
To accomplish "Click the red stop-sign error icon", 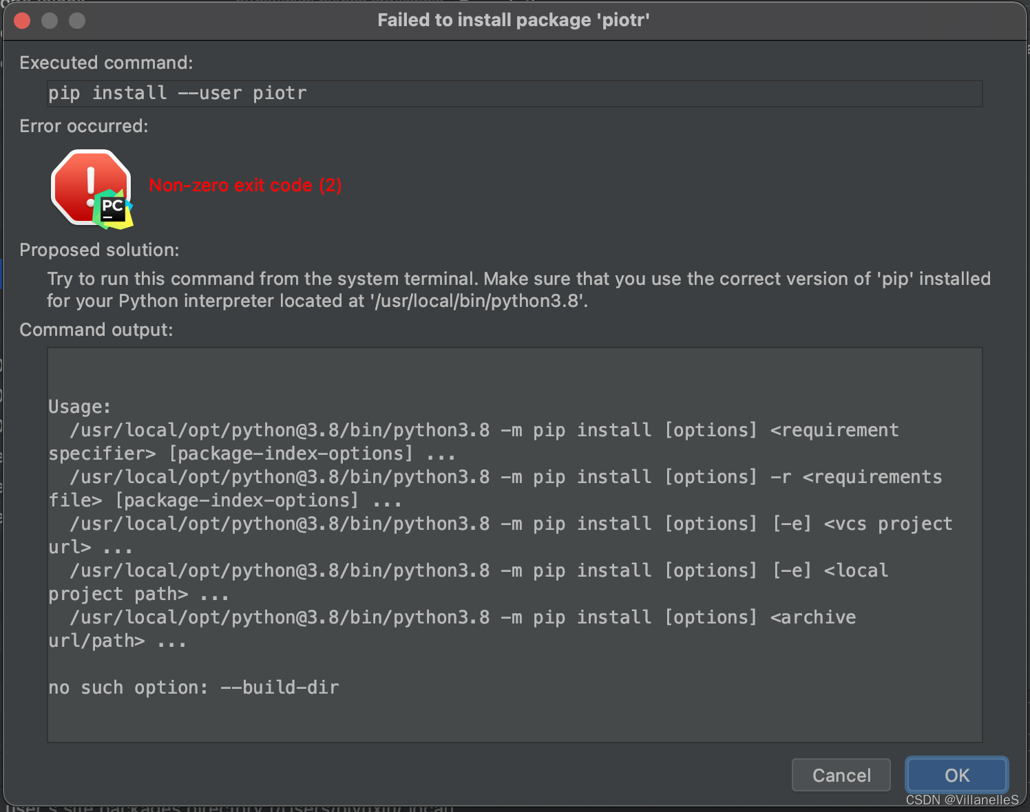I will pyautogui.click(x=90, y=186).
